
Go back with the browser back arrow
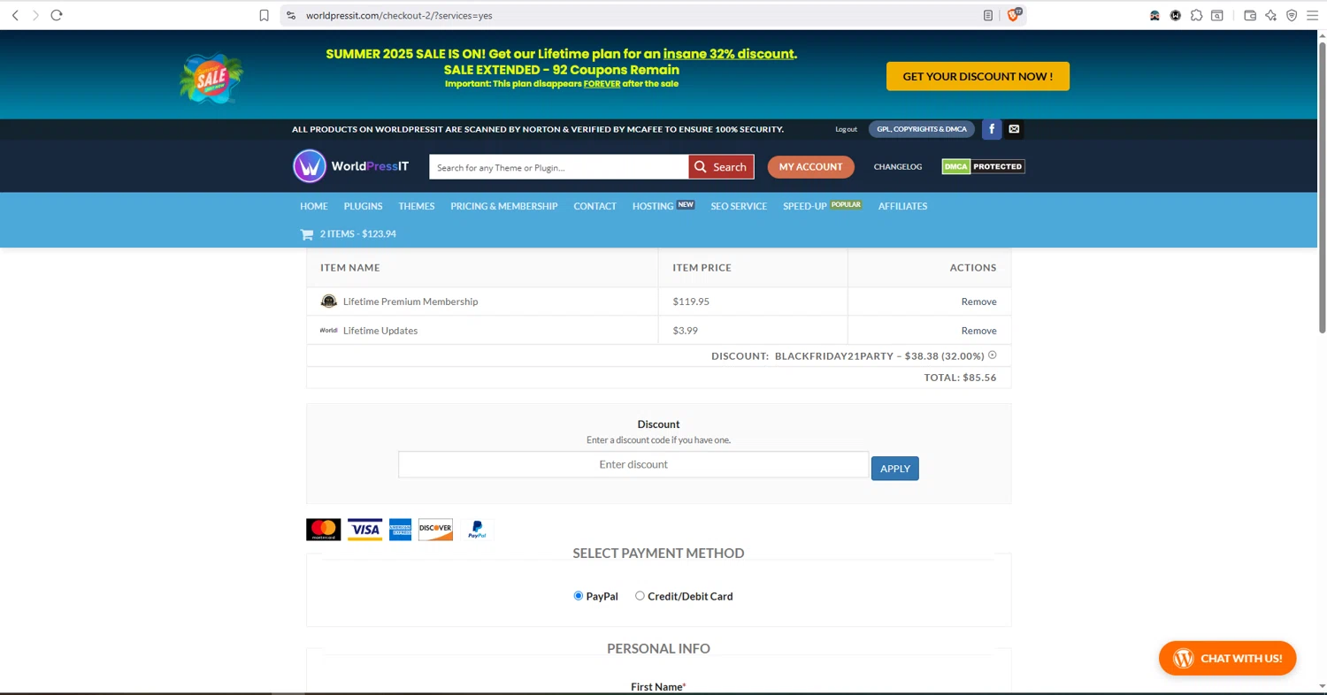tap(15, 15)
